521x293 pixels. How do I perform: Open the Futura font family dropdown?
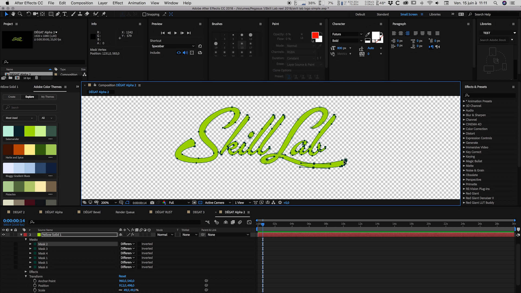click(347, 34)
